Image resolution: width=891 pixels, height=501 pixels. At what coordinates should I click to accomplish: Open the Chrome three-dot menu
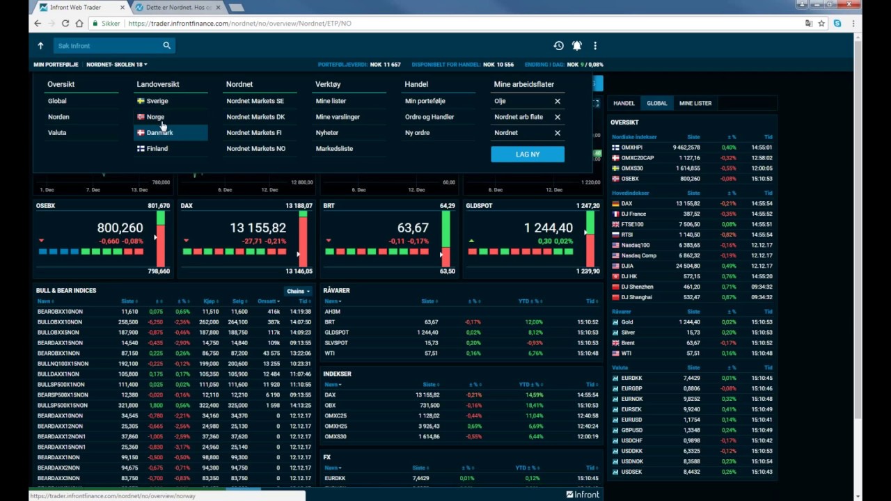(x=853, y=23)
